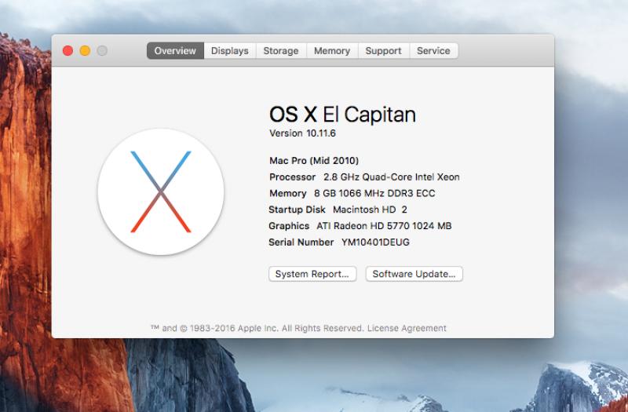Screen dimensions: 628x412
Task: Click the Macintosh HD 2 startup disk value
Action: click(x=370, y=210)
